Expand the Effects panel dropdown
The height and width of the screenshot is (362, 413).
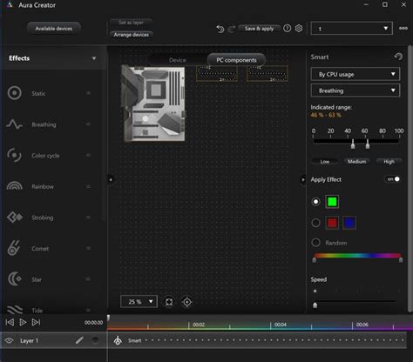[94, 58]
